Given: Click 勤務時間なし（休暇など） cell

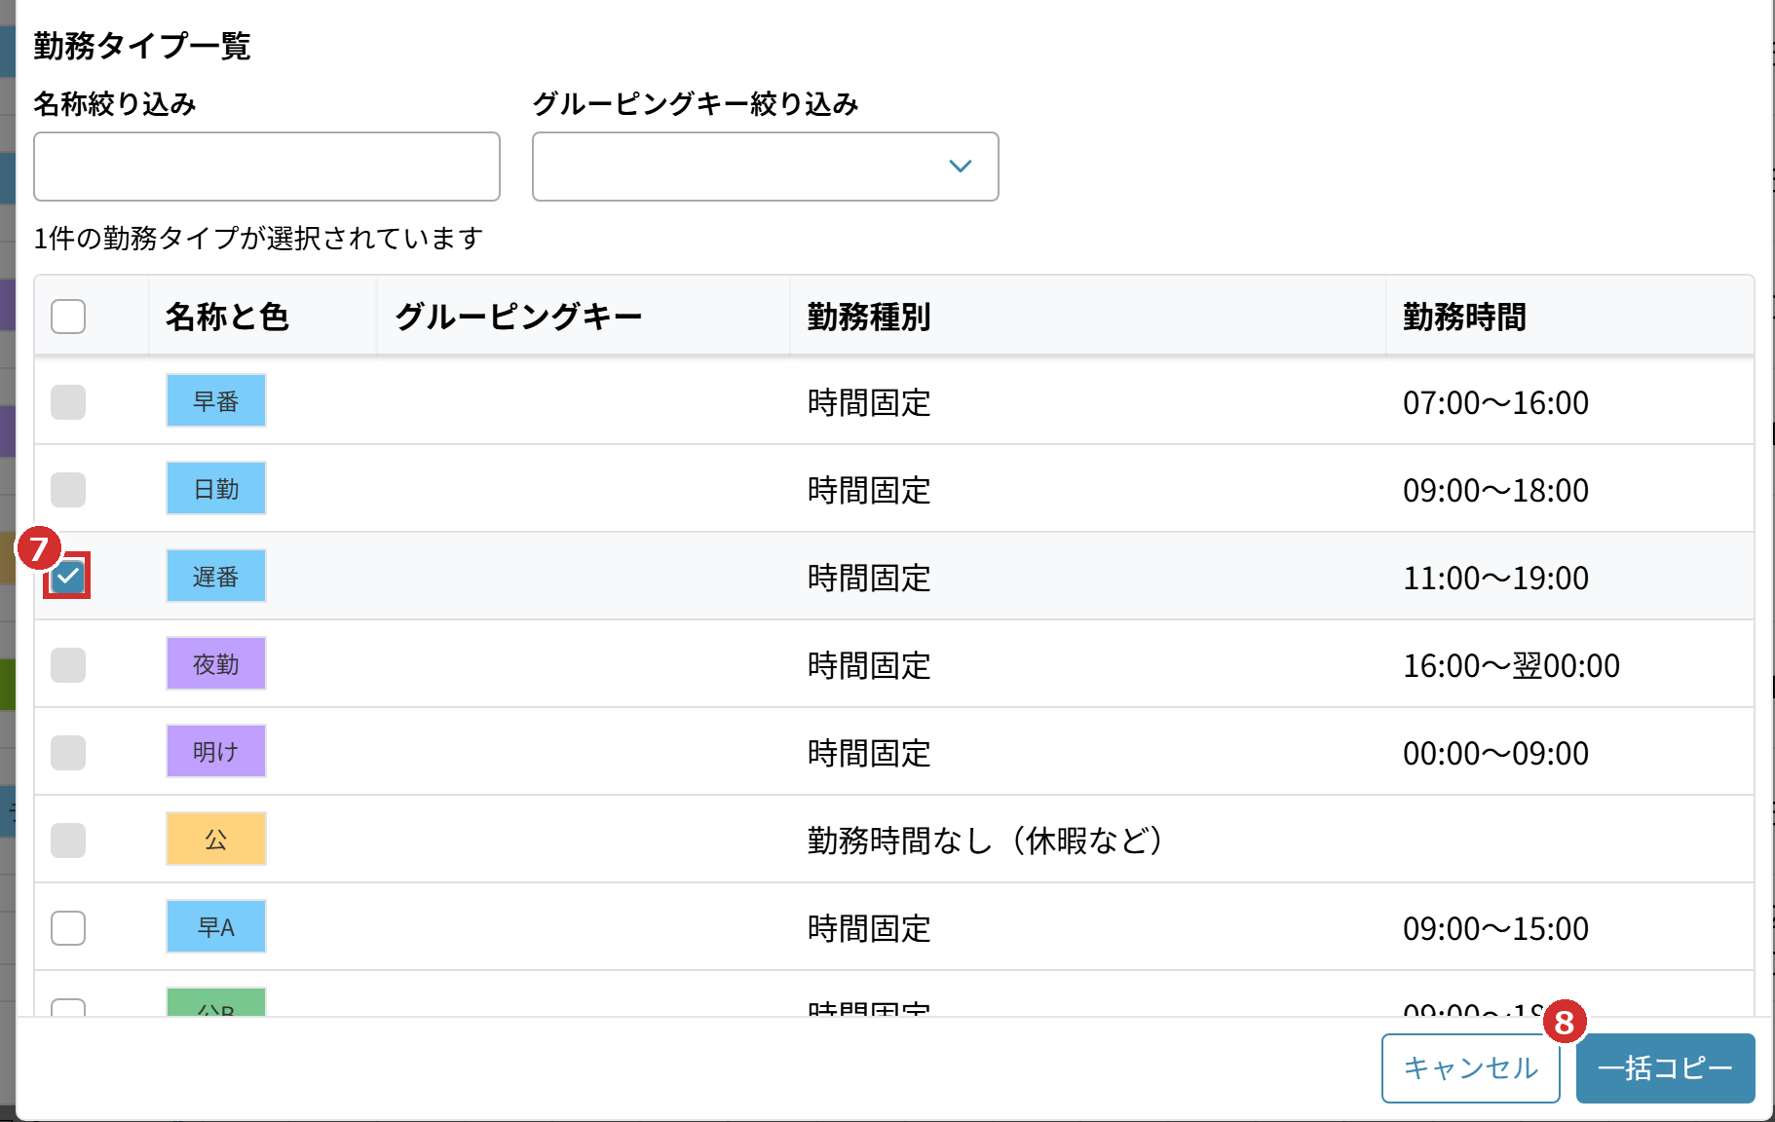Looking at the screenshot, I should click(x=985, y=841).
